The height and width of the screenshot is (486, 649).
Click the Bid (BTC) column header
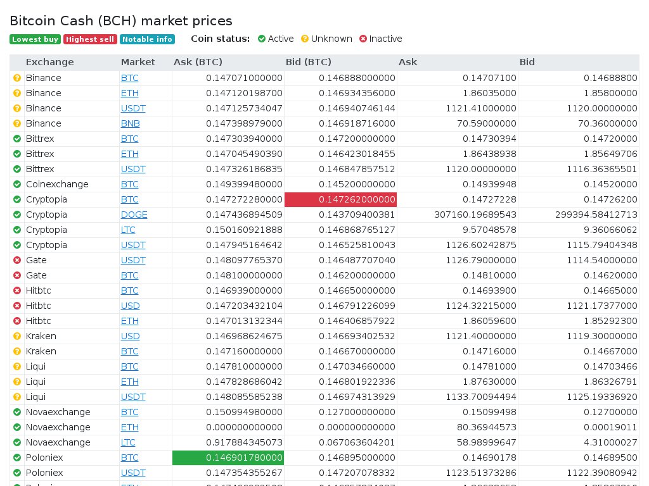[309, 62]
